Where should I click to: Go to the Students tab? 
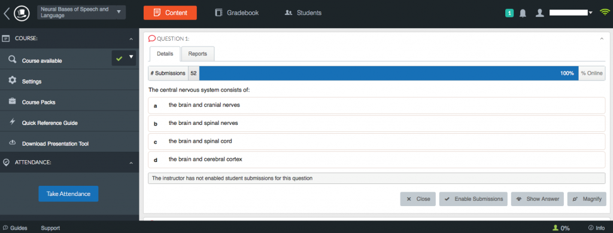[x=304, y=13]
